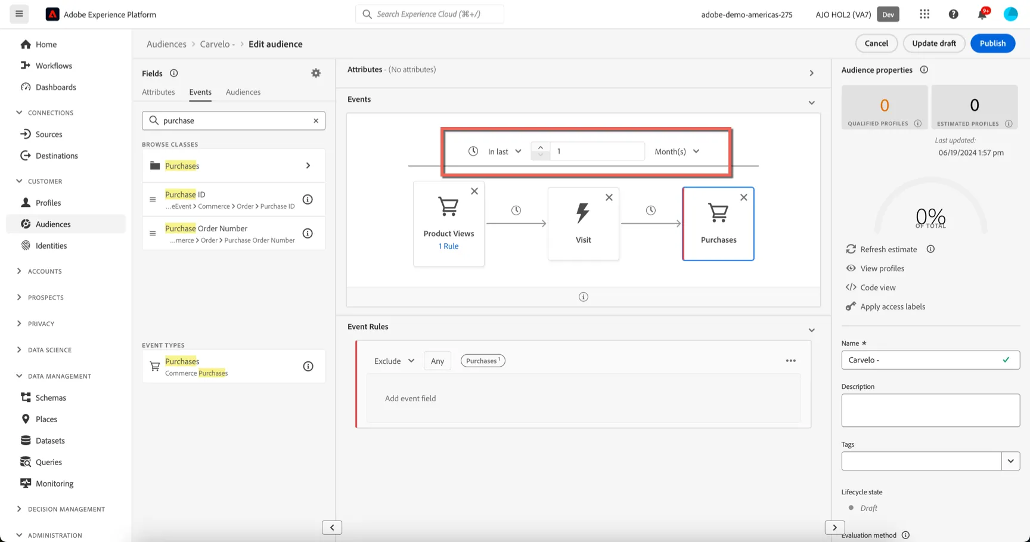
Task: Expand the Attributes section
Action: pos(812,73)
